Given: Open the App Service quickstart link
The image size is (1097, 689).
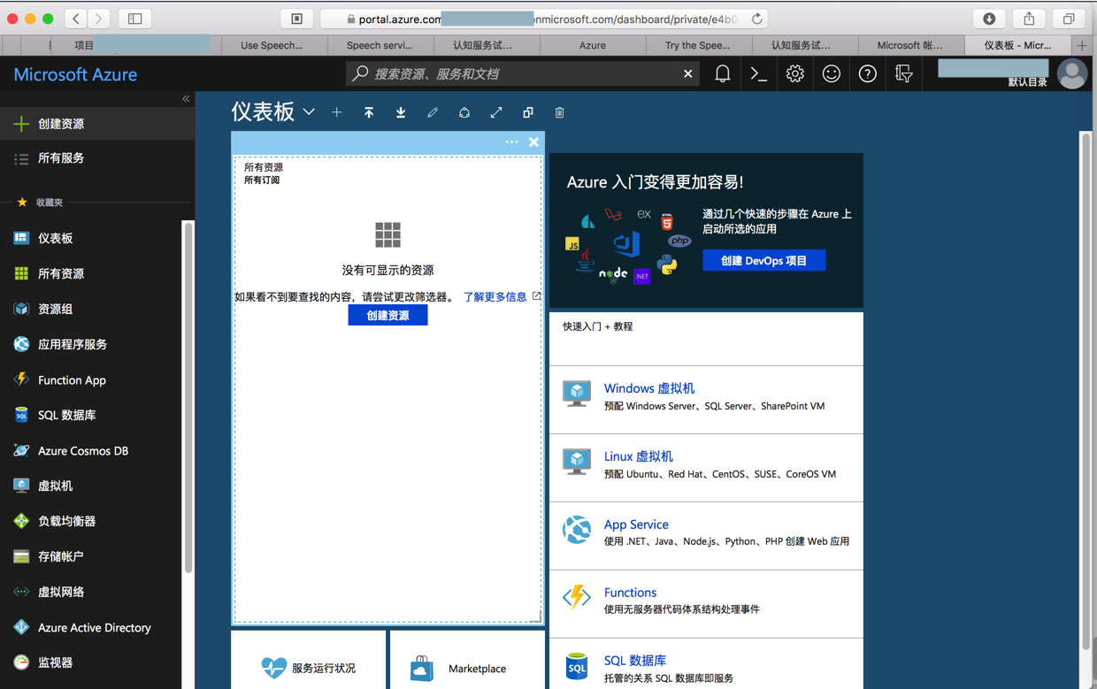Looking at the screenshot, I should (x=636, y=524).
